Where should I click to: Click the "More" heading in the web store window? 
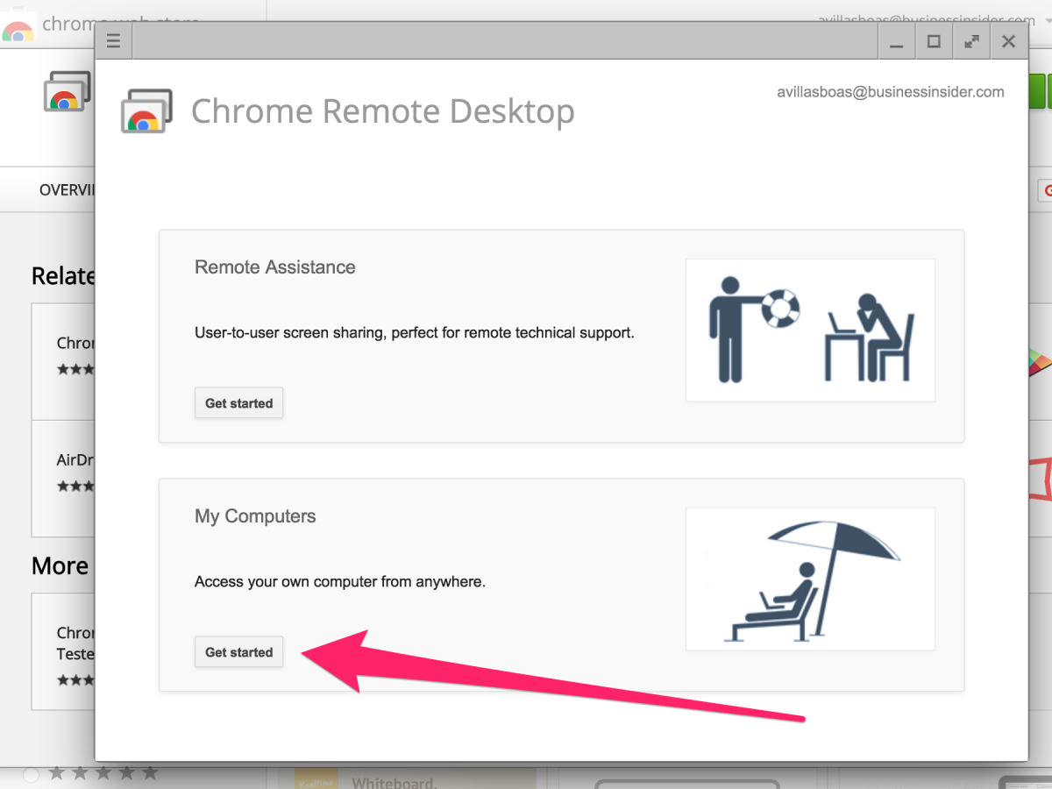pos(60,566)
